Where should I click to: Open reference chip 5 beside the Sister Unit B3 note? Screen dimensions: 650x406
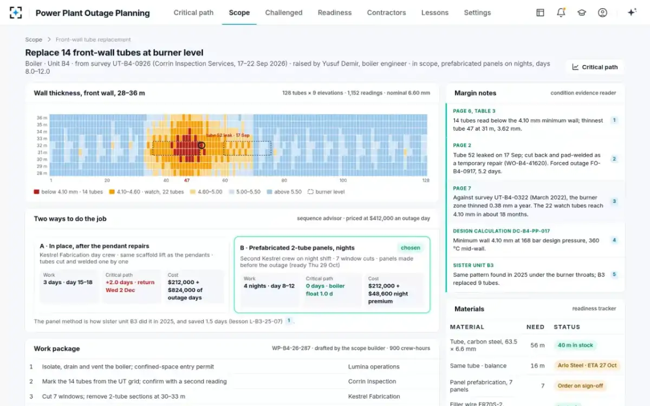614,274
